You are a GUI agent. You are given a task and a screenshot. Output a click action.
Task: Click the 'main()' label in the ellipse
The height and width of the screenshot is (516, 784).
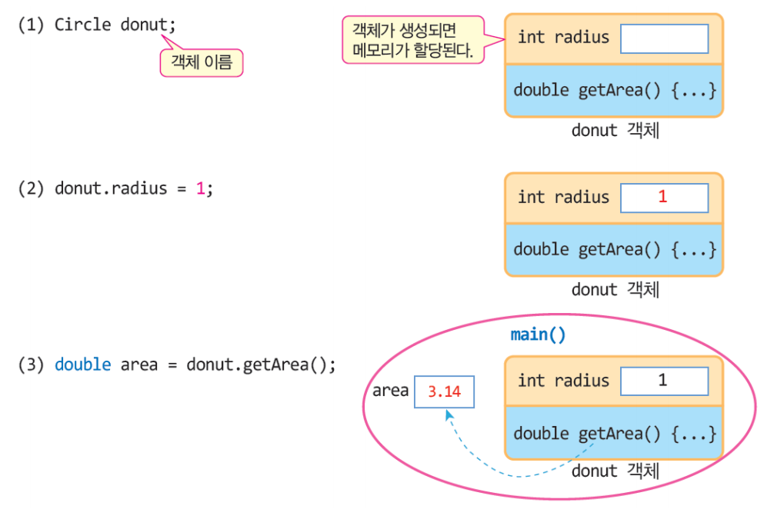point(538,335)
